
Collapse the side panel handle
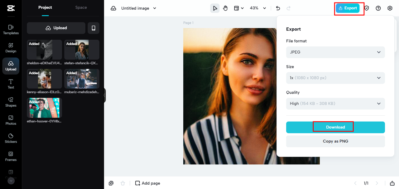coord(105,95)
